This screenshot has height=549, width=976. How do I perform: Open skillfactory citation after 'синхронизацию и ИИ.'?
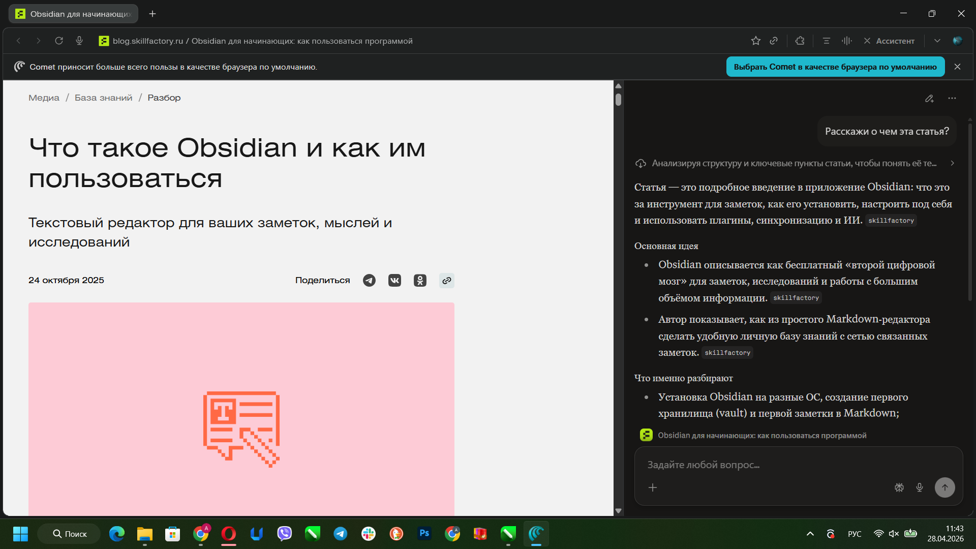(x=891, y=221)
